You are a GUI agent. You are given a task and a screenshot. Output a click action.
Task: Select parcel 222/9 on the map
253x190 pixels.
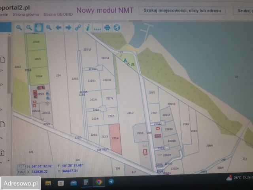(x=110, y=98)
